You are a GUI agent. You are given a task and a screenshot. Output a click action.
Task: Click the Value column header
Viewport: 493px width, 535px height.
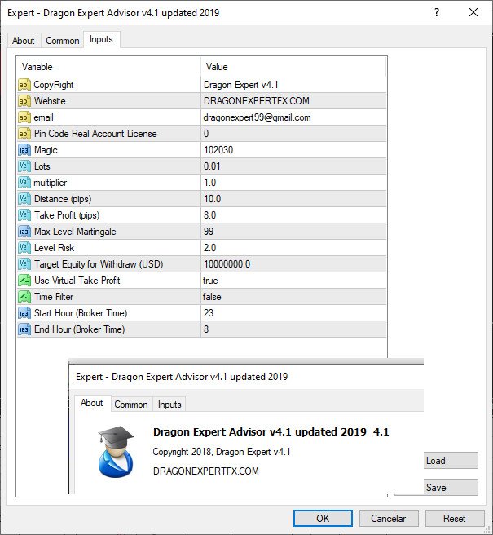pos(293,67)
